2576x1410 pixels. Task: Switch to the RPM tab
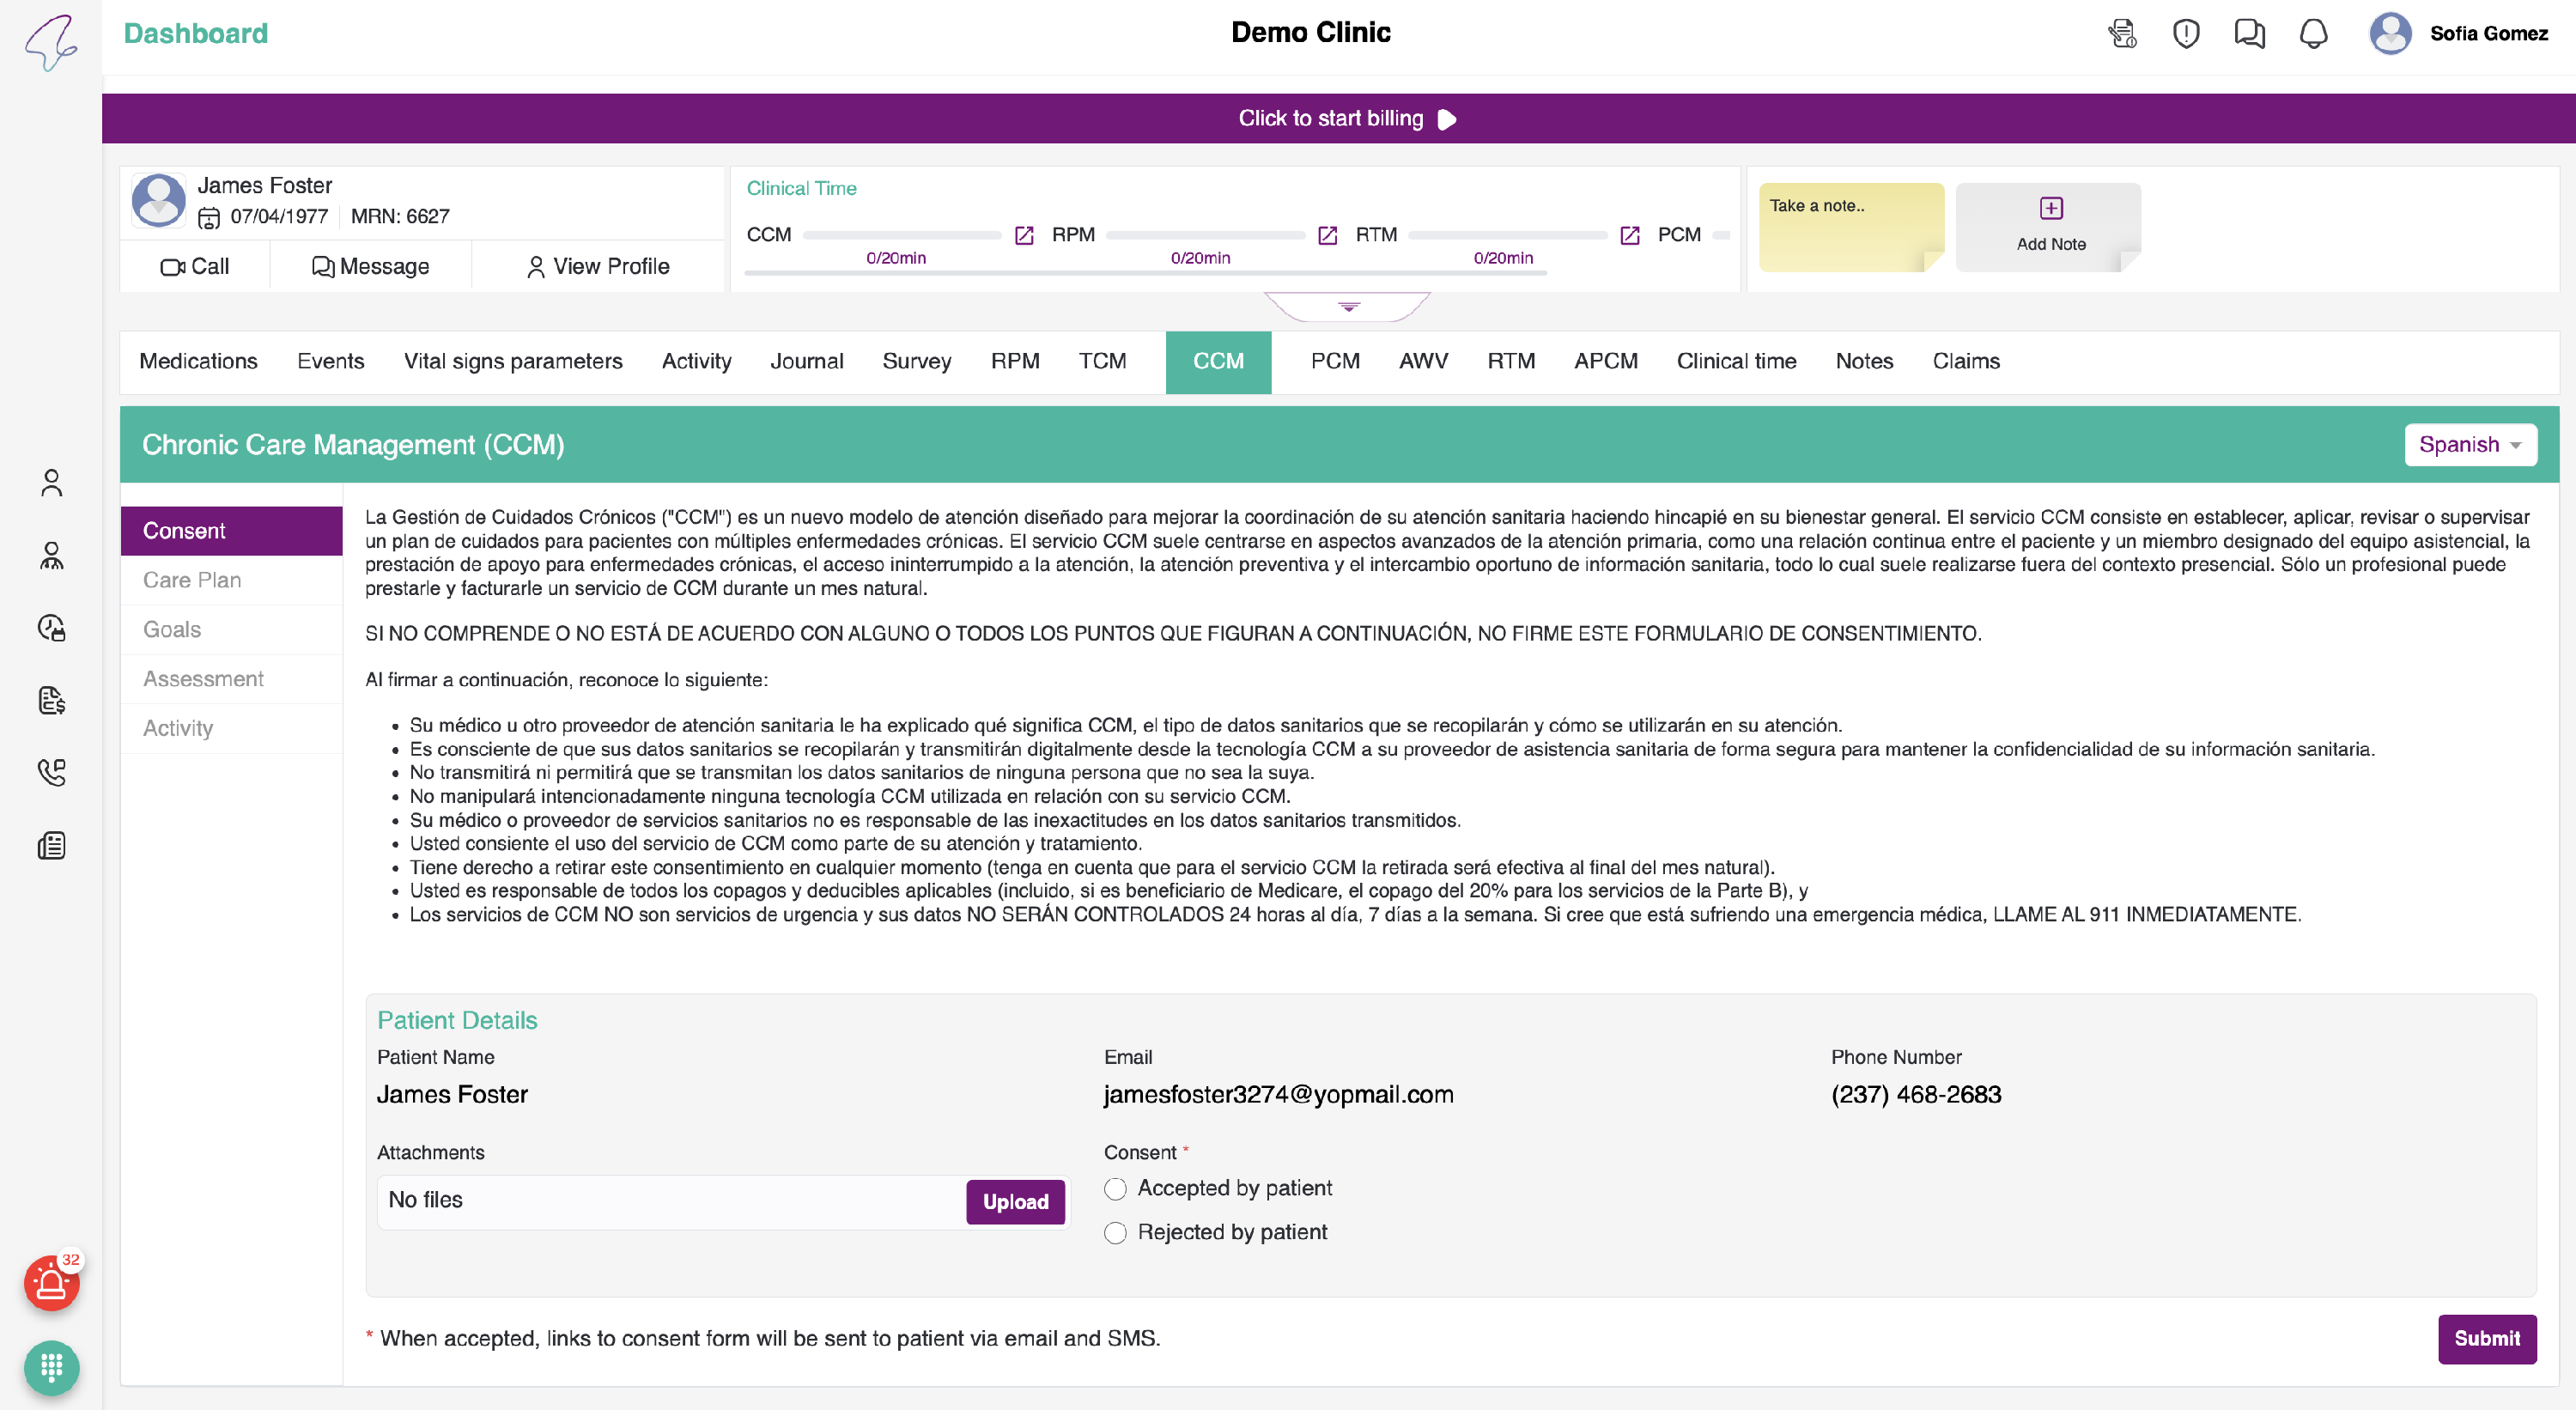tap(1014, 361)
